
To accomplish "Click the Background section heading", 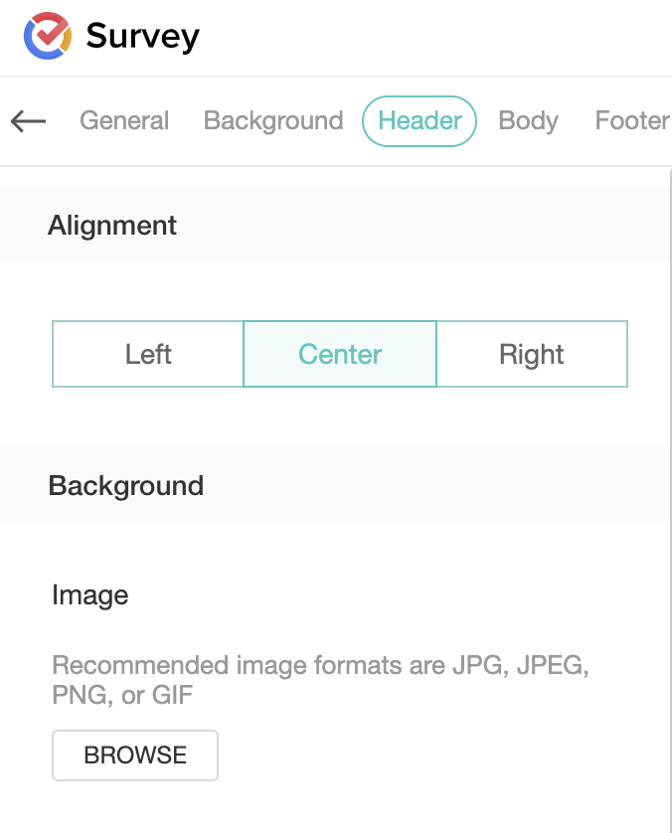I will pyautogui.click(x=126, y=486).
